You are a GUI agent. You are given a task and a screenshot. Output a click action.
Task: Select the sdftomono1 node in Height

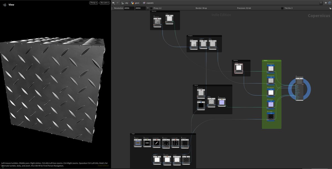pos(147,143)
